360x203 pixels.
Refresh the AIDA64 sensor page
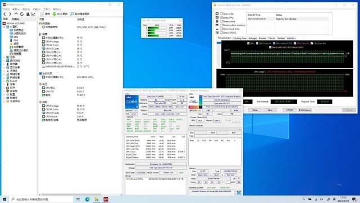(22, 14)
